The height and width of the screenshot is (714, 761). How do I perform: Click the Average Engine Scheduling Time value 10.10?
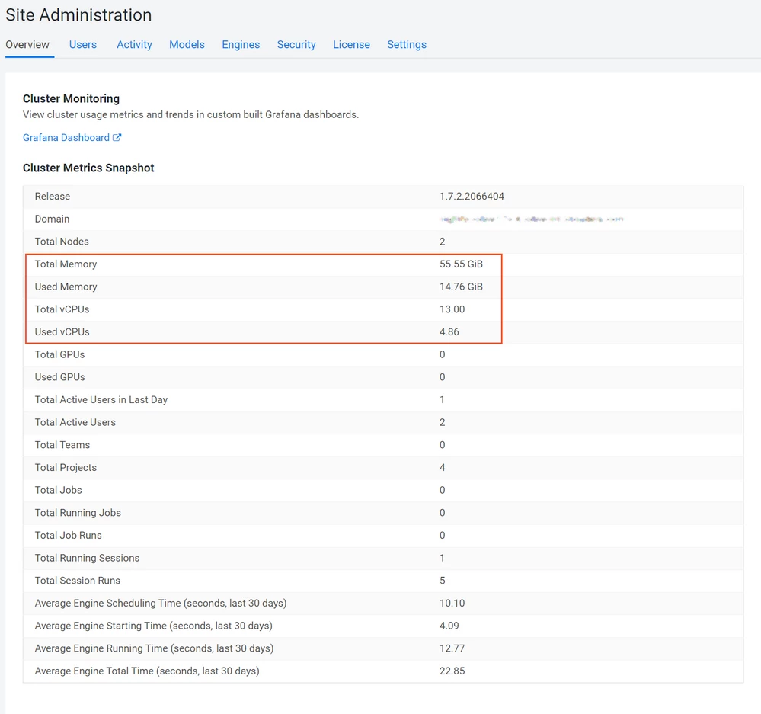[452, 604]
